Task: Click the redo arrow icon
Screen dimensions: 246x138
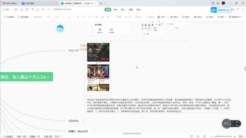Action: click(49, 10)
